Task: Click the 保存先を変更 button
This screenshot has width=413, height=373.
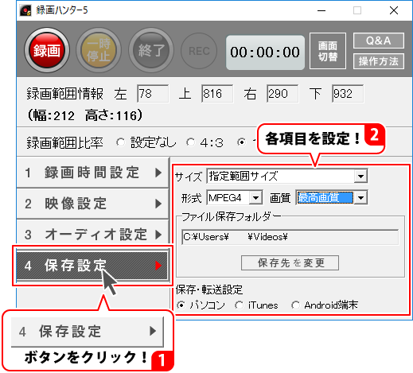Action: click(x=290, y=262)
